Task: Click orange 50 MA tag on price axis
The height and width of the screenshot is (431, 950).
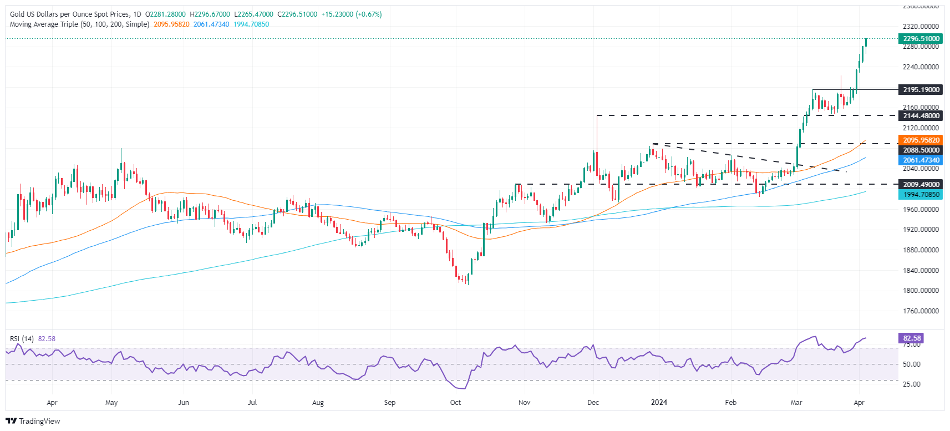Action: (x=921, y=140)
